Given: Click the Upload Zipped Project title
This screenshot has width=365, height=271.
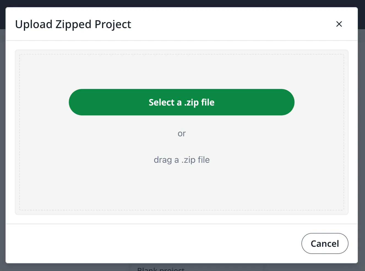Looking at the screenshot, I should [73, 24].
